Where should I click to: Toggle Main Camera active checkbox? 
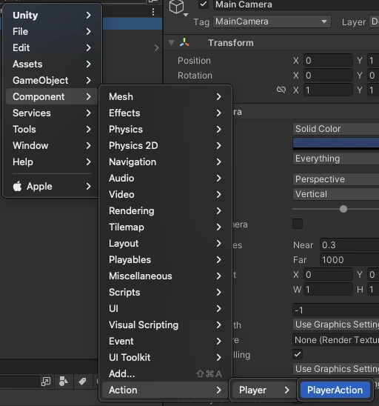tap(204, 4)
